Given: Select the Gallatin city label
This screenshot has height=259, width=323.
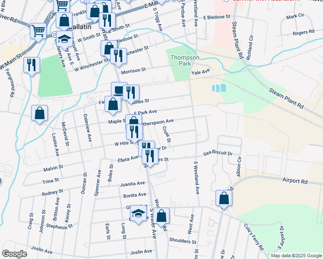Looking at the screenshot, I should (80, 27).
